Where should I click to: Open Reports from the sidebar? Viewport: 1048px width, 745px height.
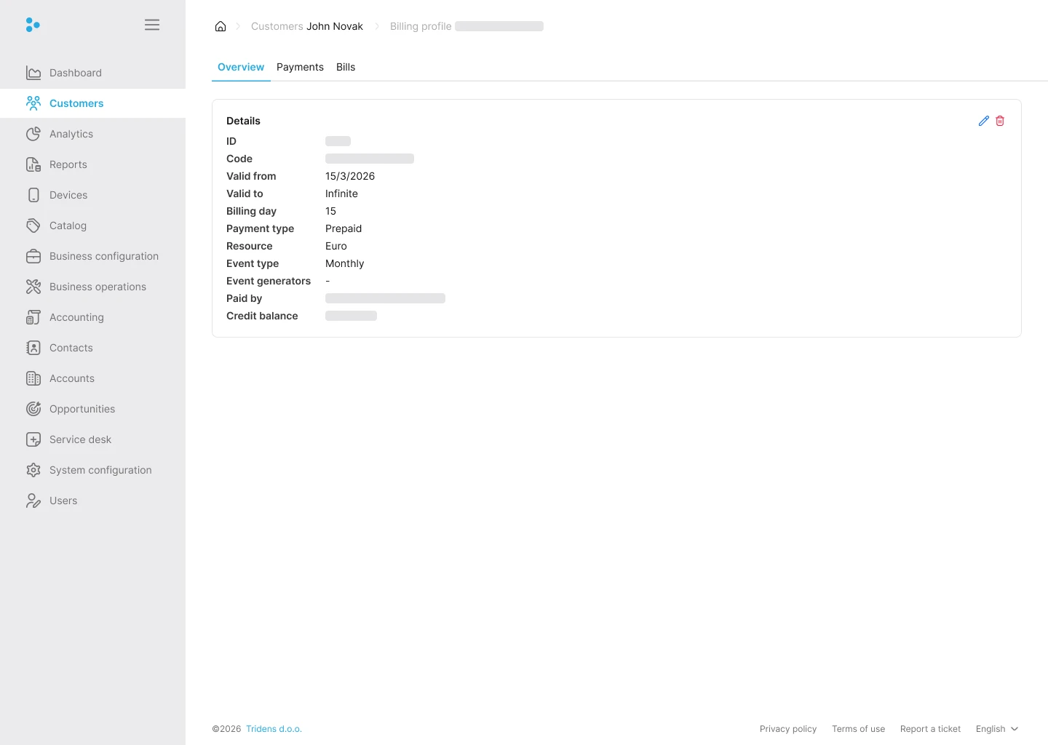click(x=67, y=164)
